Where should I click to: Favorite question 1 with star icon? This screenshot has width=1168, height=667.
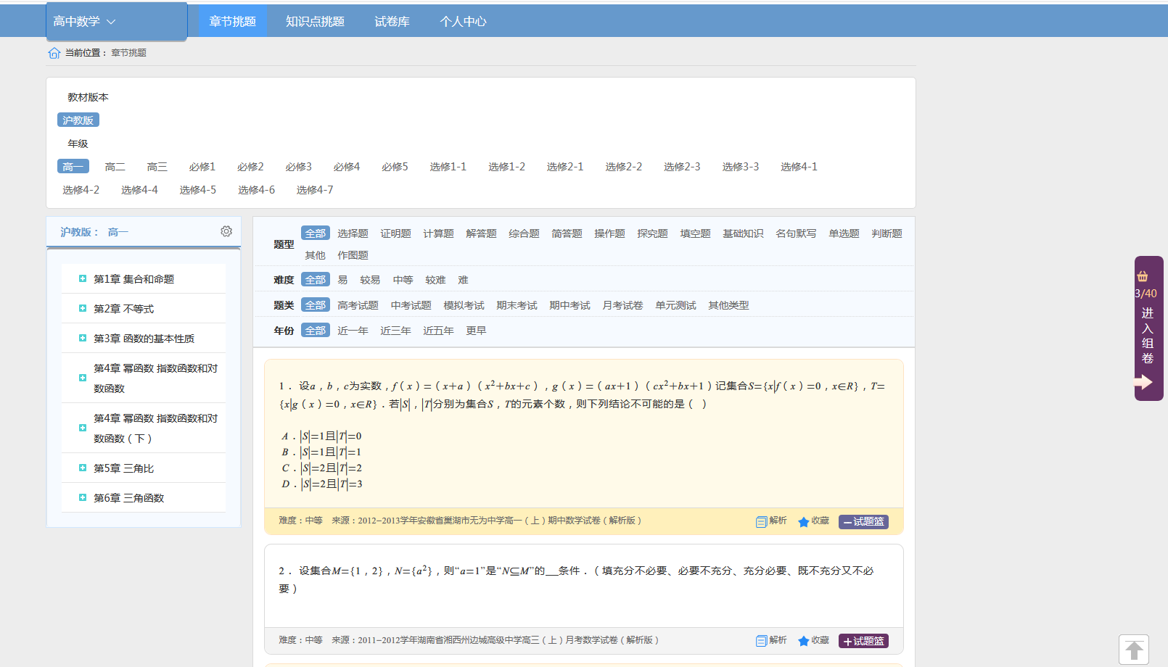pos(813,521)
